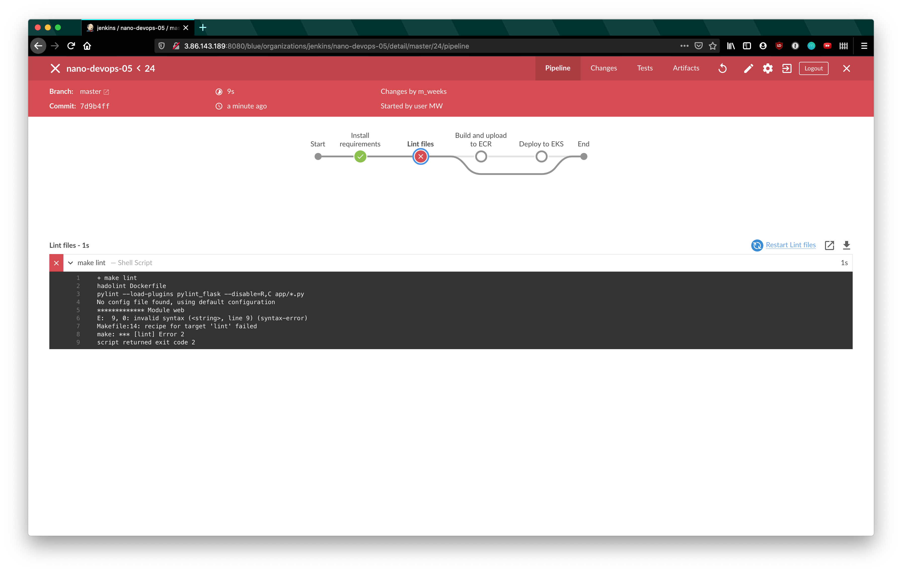This screenshot has height=573, width=902.
Task: Click the download log icon
Action: pyautogui.click(x=847, y=244)
